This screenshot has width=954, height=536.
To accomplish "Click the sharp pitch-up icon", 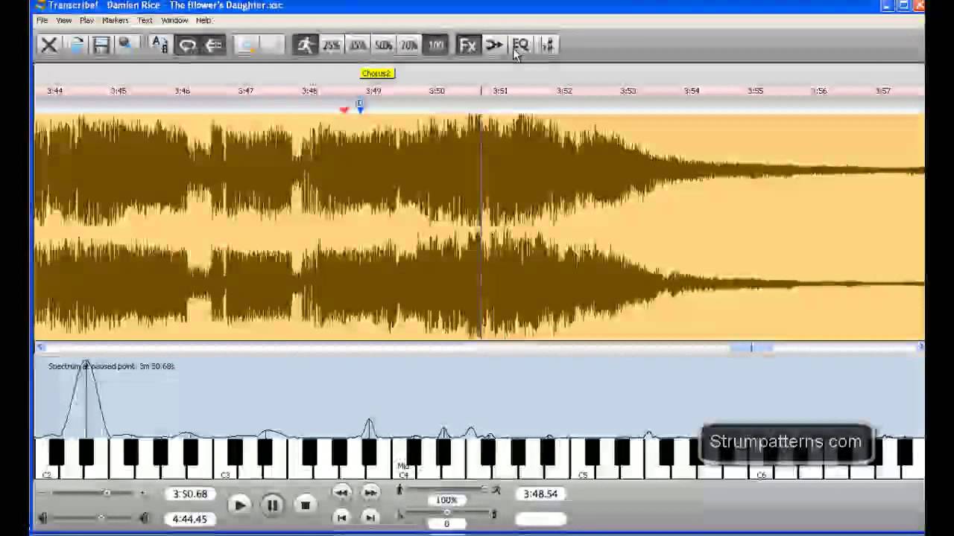I will coord(494,514).
